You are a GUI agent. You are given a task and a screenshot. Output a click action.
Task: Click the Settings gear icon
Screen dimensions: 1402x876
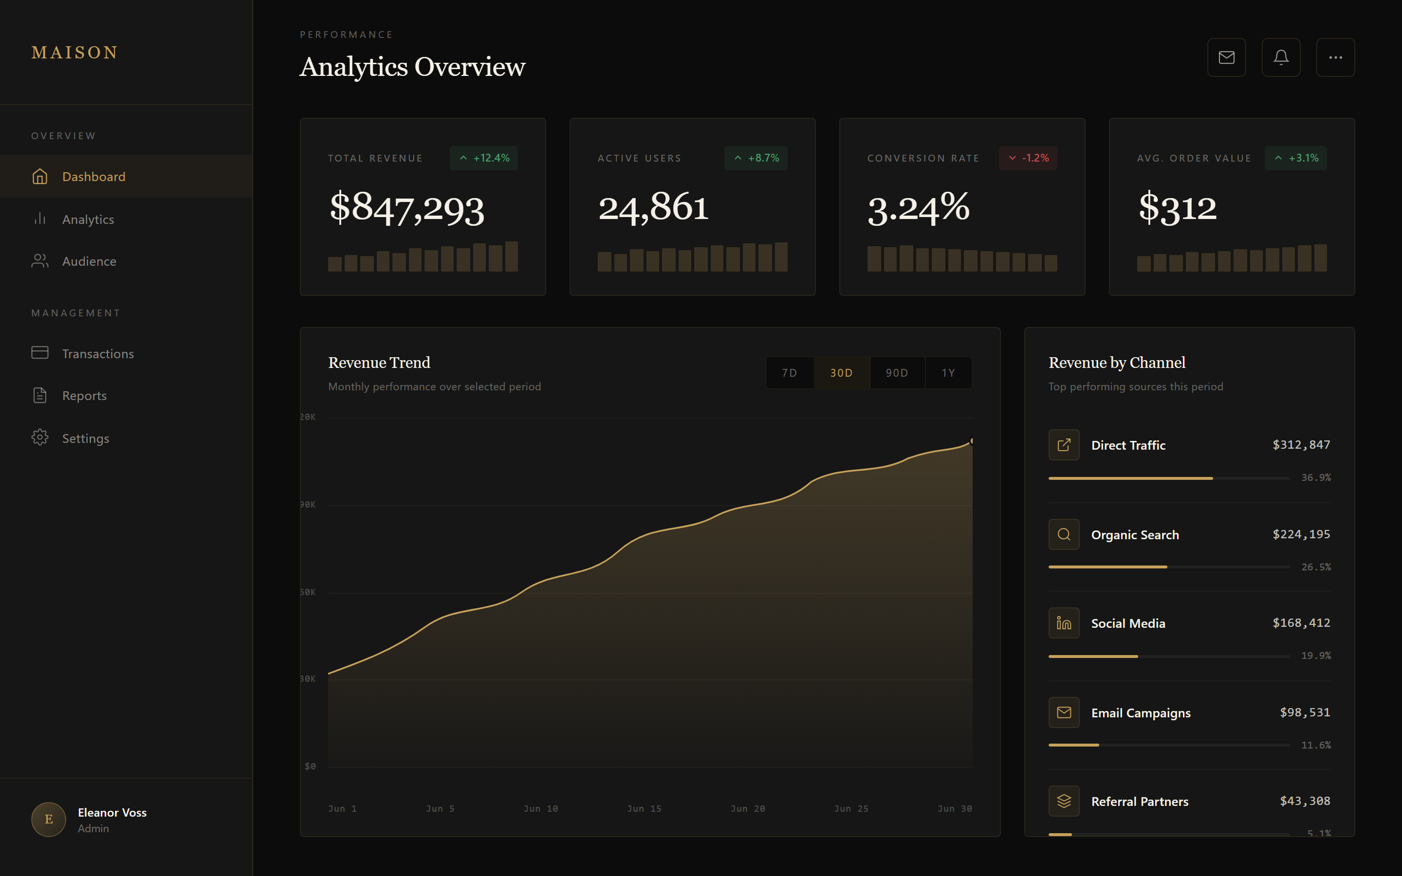coord(39,438)
